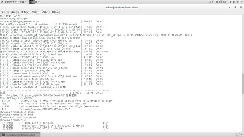
Task: Click the 'Downloading packages:' line
Action: [14, 19]
